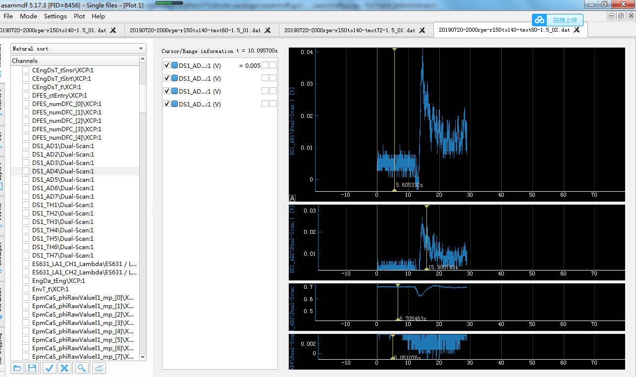The height and width of the screenshot is (377, 636).
Task: Check the DS1_AD1 channel checkbox
Action: [25, 146]
